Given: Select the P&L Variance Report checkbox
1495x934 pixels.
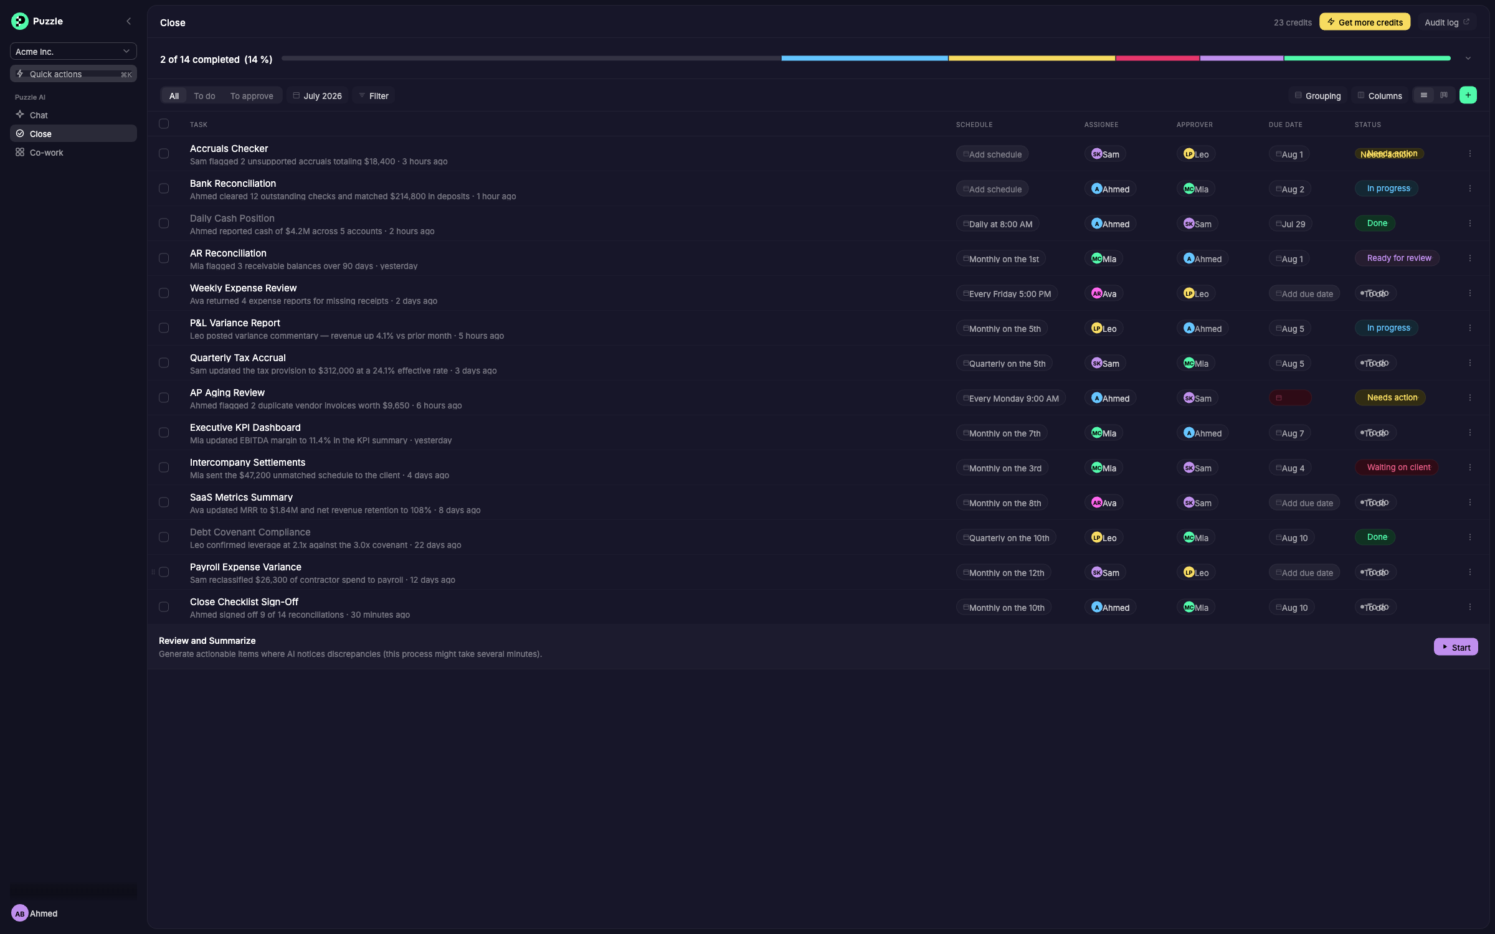Looking at the screenshot, I should click(x=164, y=328).
